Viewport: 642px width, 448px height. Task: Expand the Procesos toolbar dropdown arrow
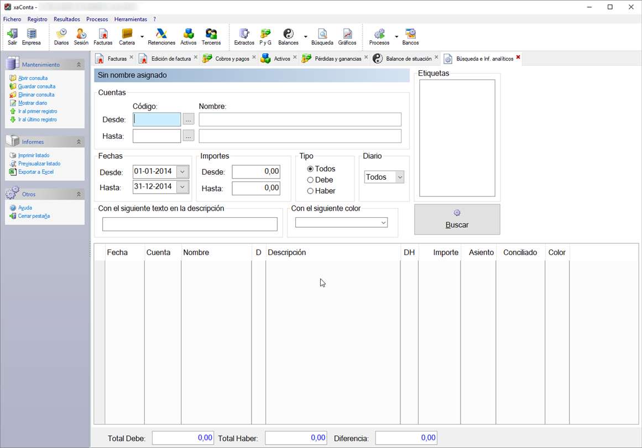tap(396, 37)
